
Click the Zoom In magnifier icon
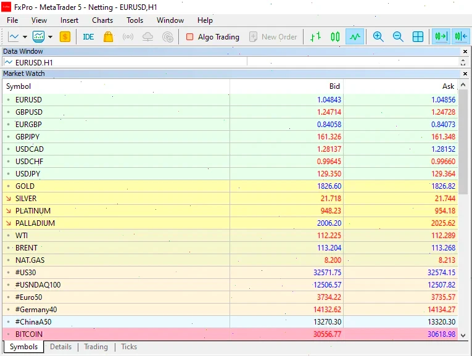tap(378, 37)
